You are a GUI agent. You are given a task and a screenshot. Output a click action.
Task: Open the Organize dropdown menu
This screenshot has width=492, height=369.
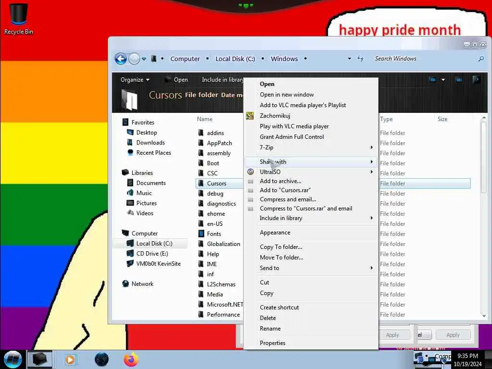135,80
